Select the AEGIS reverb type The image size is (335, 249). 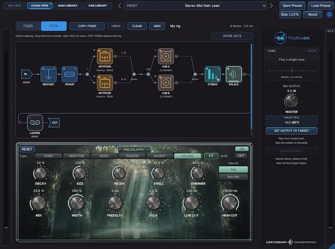tap(104, 156)
